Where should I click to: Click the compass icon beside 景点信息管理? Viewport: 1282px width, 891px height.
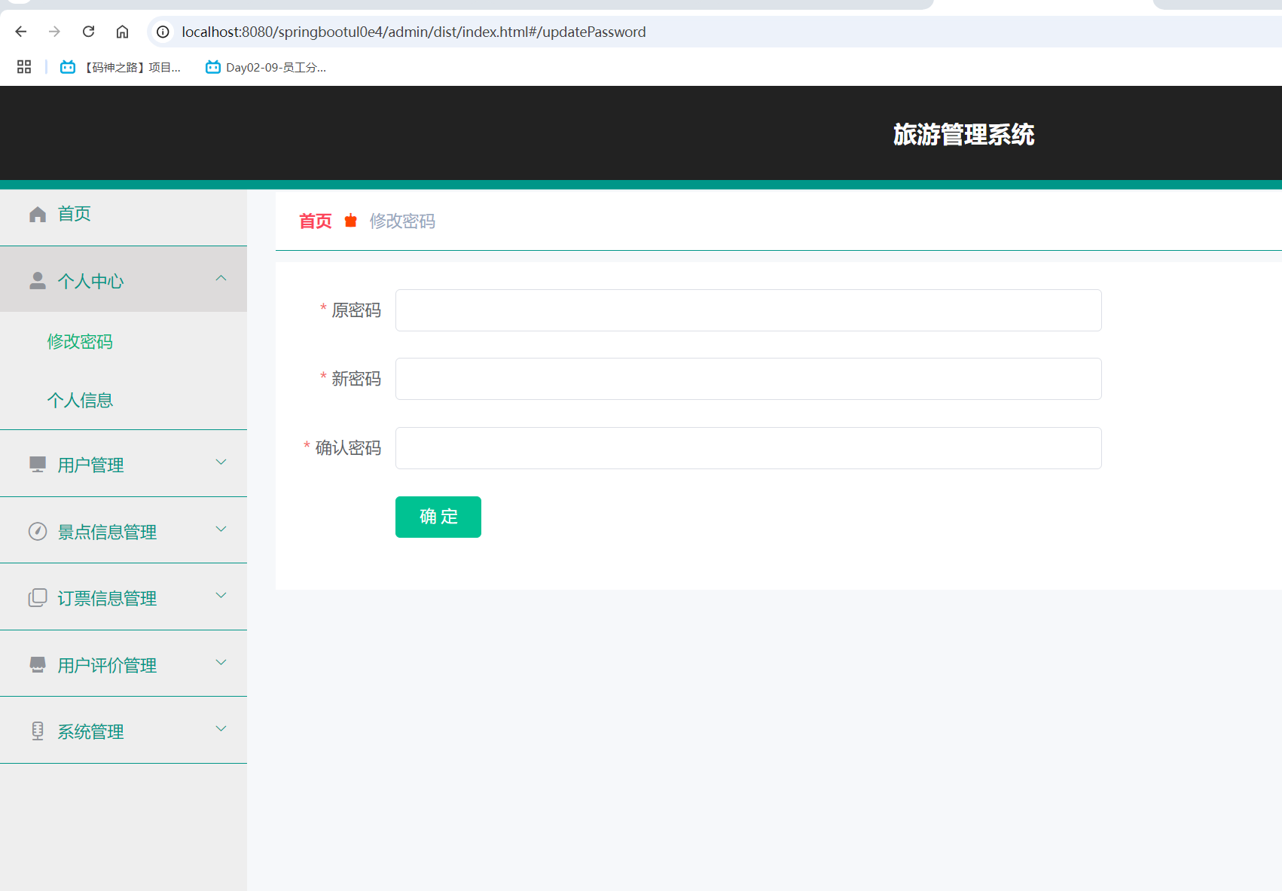click(37, 531)
